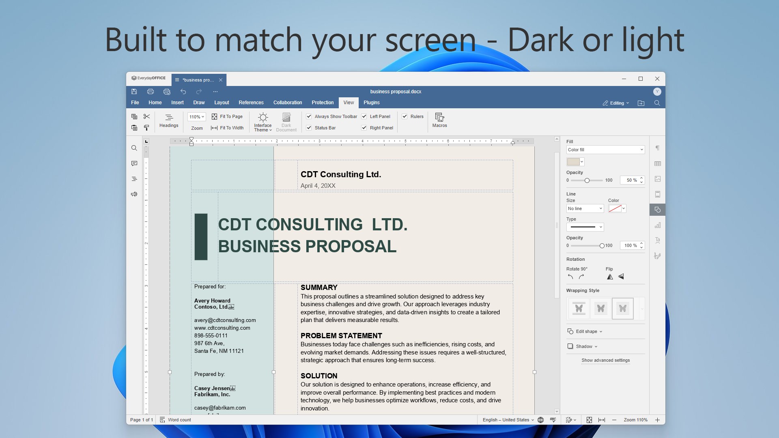Open the No line size dropdown
The height and width of the screenshot is (438, 779).
coord(585,208)
